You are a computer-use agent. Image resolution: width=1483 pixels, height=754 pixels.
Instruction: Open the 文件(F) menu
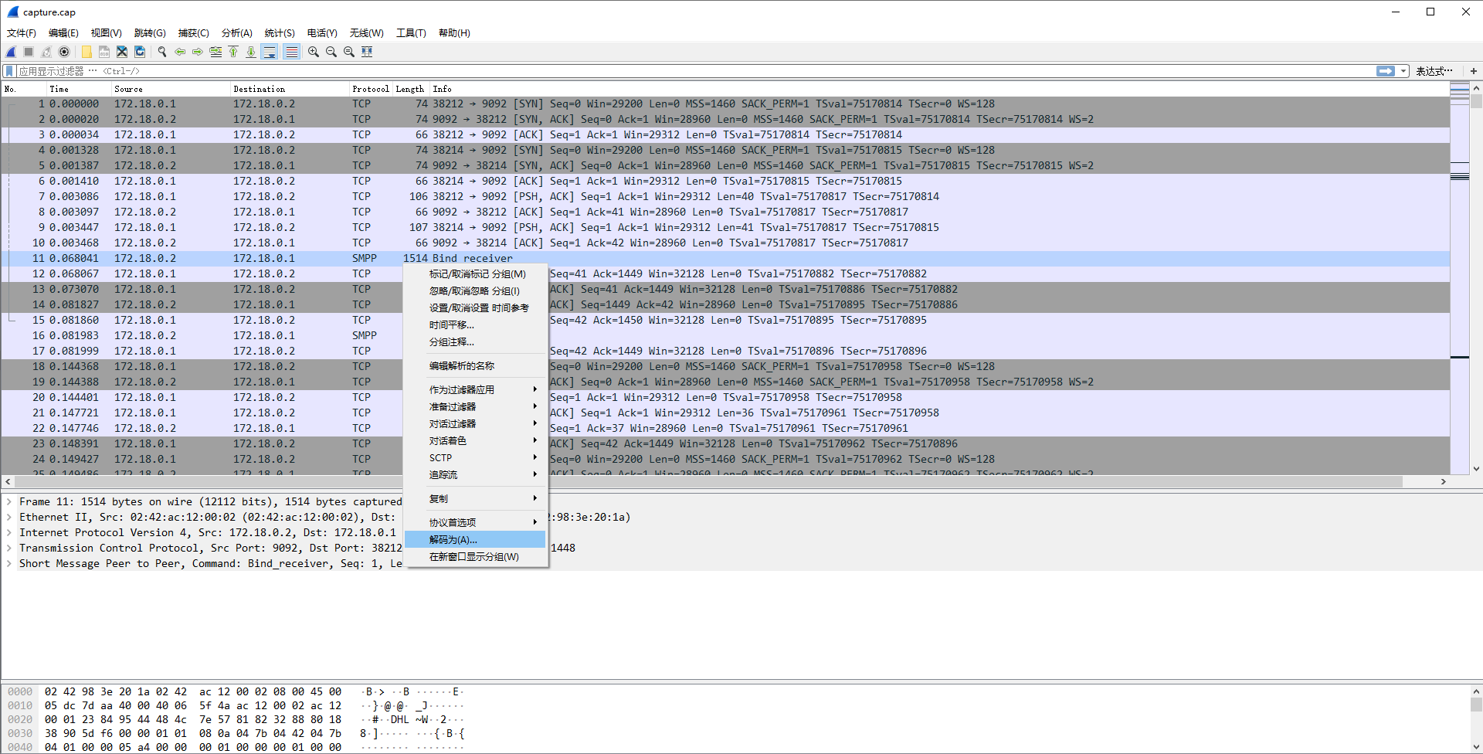point(22,33)
